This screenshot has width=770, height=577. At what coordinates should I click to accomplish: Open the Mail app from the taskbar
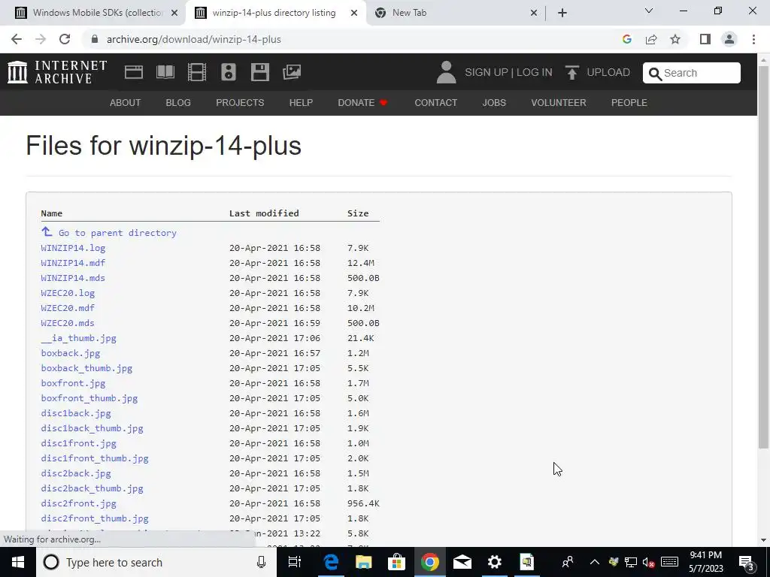(462, 562)
